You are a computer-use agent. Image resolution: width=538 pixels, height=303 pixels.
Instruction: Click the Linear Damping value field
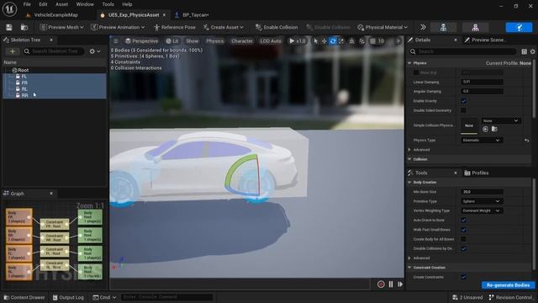pos(482,82)
